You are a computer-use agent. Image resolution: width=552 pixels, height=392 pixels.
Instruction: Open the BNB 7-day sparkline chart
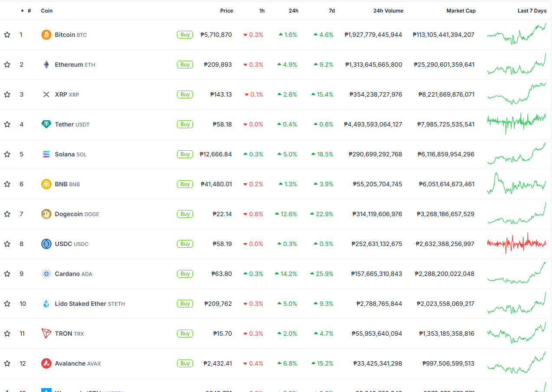516,184
